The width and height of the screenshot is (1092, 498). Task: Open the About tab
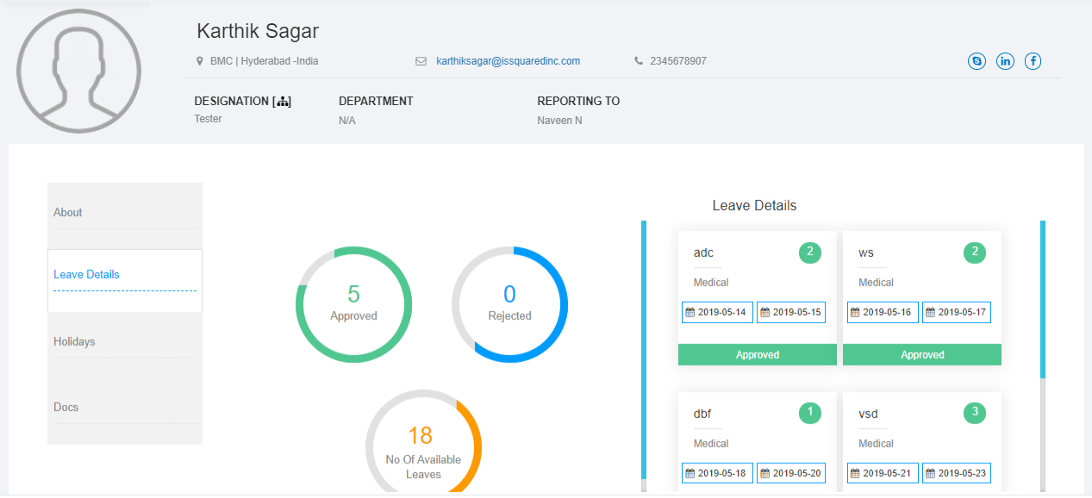click(68, 212)
